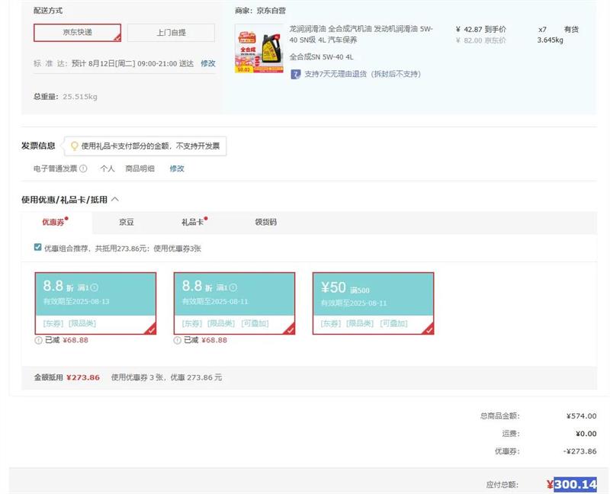Open the engine oil product thumbnail
This screenshot has height=494, width=610.
[x=258, y=48]
